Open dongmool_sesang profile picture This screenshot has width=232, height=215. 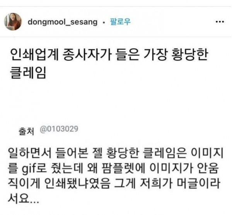(x=13, y=22)
